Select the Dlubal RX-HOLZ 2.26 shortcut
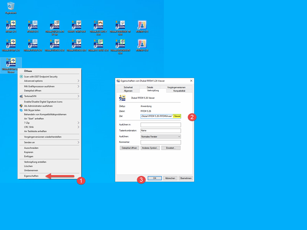 coord(98,28)
